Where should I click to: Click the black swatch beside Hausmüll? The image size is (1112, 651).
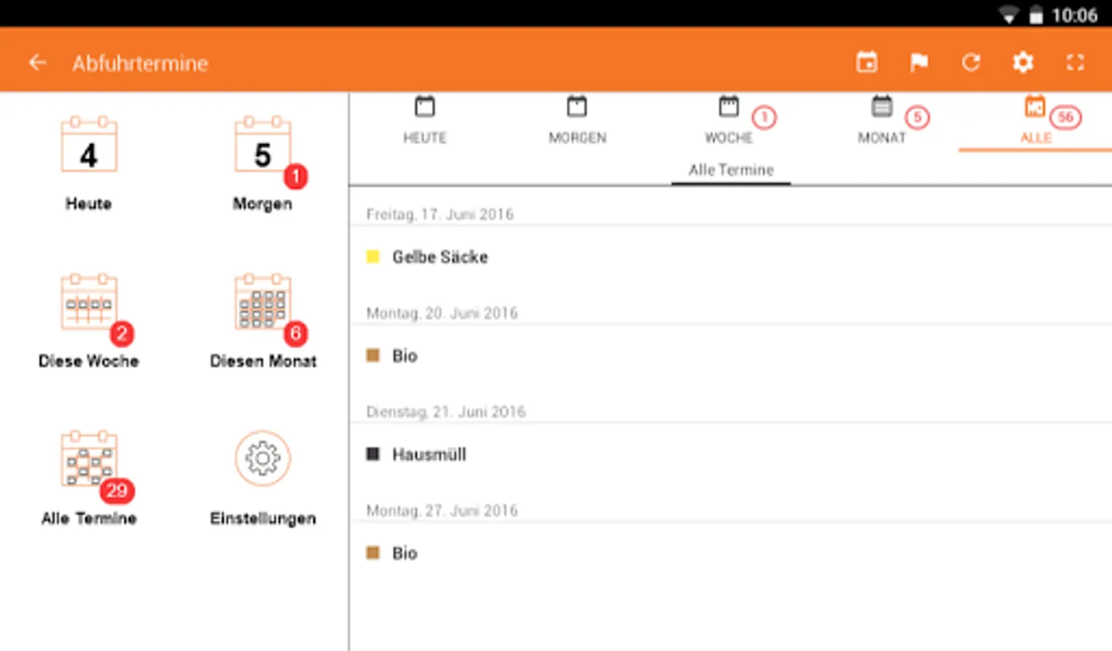point(373,454)
